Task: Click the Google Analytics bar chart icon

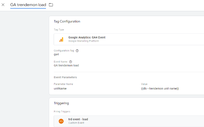Action: click(61, 39)
